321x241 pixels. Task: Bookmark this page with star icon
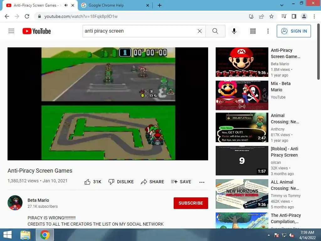[271, 16]
